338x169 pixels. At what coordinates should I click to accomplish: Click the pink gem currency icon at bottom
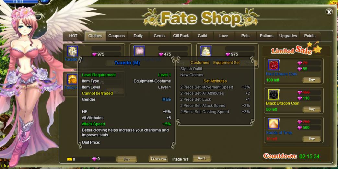94,159
